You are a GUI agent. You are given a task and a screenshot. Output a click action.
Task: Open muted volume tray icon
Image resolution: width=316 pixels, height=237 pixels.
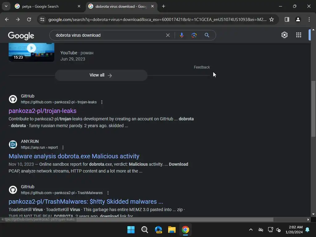point(279,230)
